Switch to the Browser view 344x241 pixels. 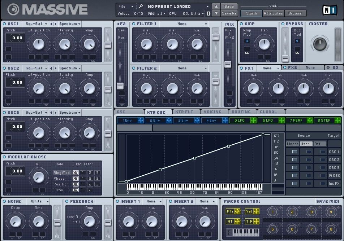[295, 13]
